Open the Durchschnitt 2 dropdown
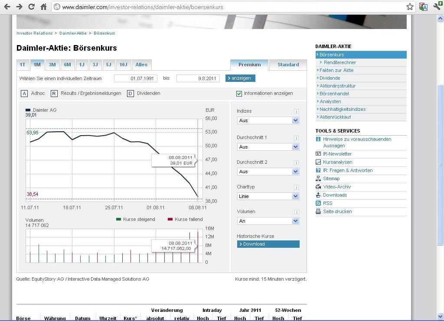The width and height of the screenshot is (444, 321). click(268, 172)
